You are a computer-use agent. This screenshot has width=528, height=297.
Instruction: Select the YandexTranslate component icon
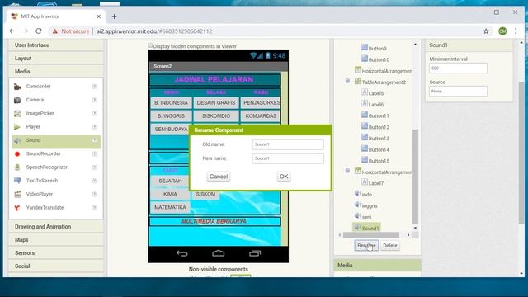pyautogui.click(x=17, y=208)
